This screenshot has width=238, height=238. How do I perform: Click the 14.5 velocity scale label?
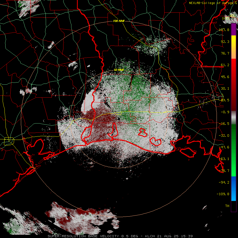(x=225, y=100)
